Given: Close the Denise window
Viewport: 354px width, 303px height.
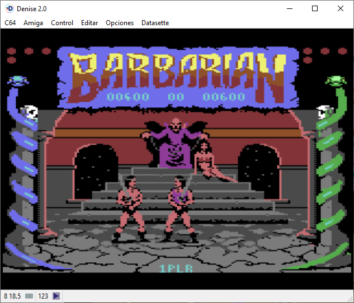Looking at the screenshot, I should [x=341, y=8].
